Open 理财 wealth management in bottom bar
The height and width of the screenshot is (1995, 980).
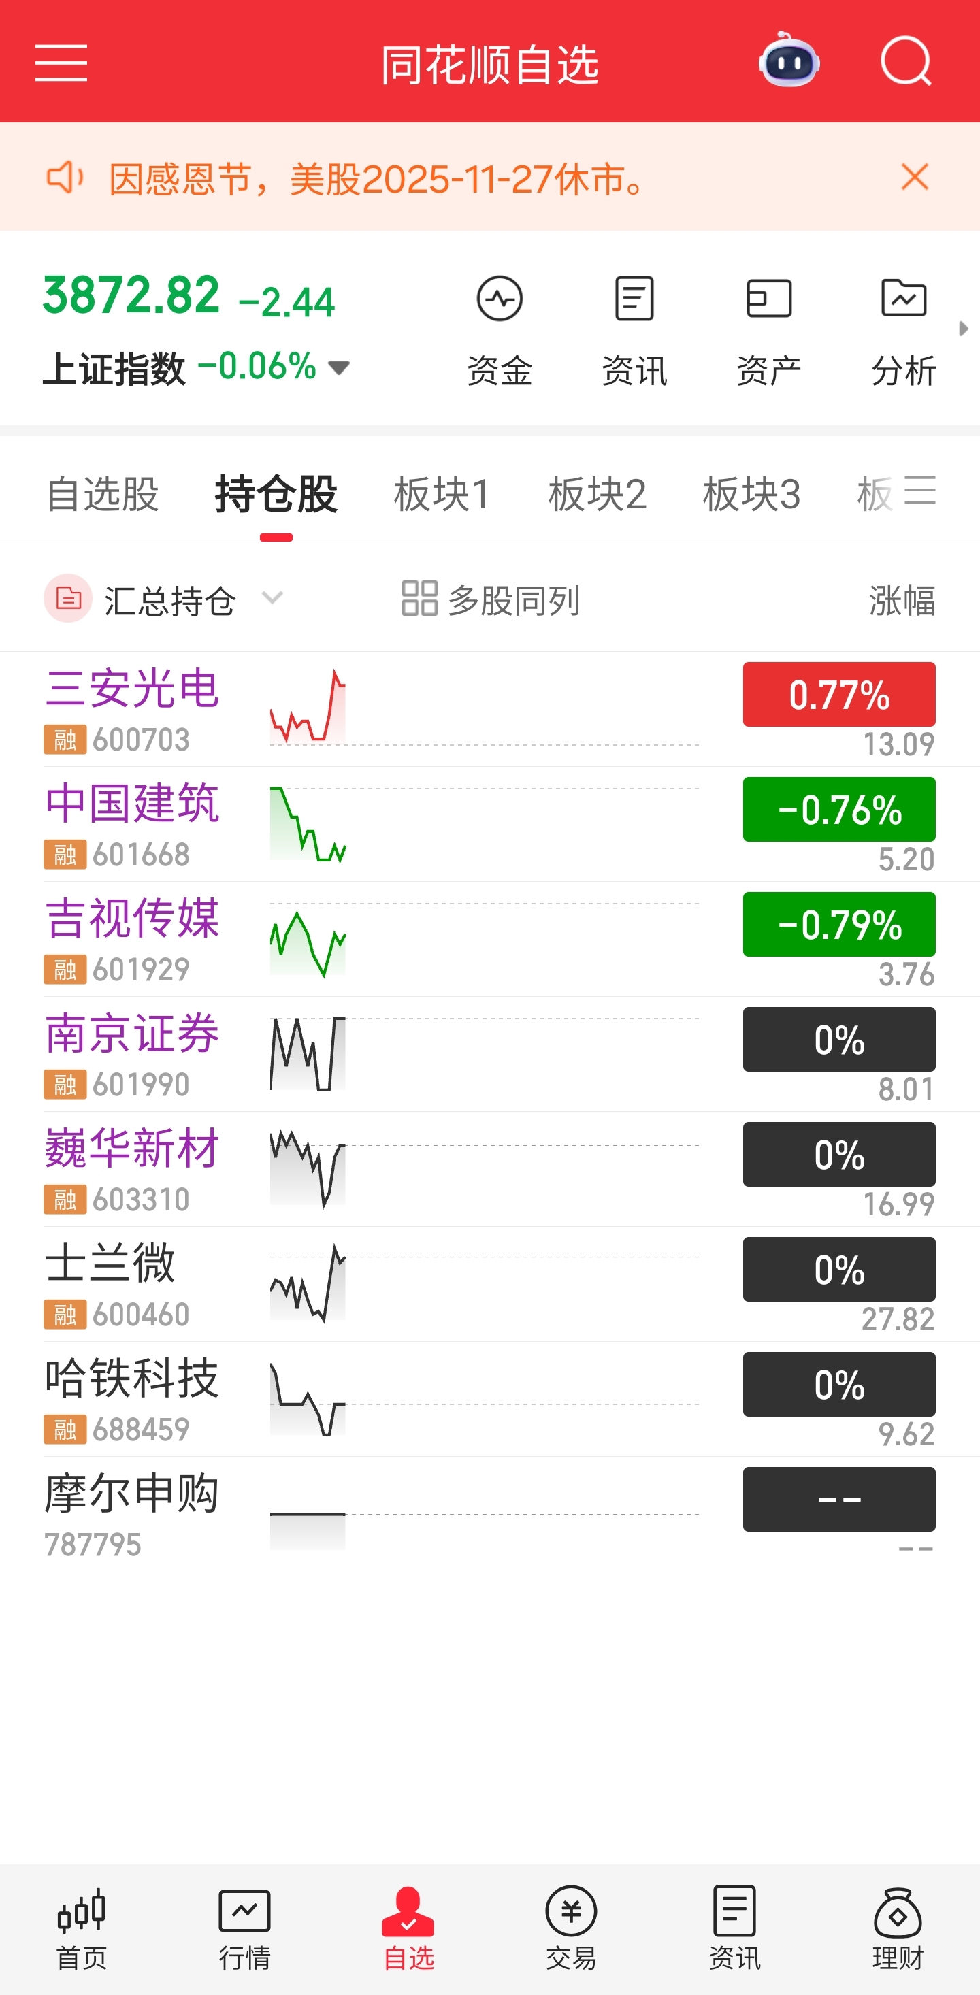tap(898, 1928)
